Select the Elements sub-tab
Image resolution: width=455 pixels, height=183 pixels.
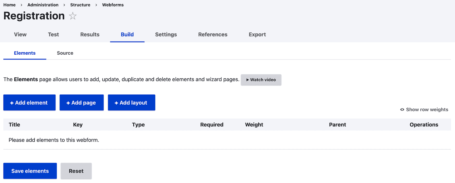(25, 53)
